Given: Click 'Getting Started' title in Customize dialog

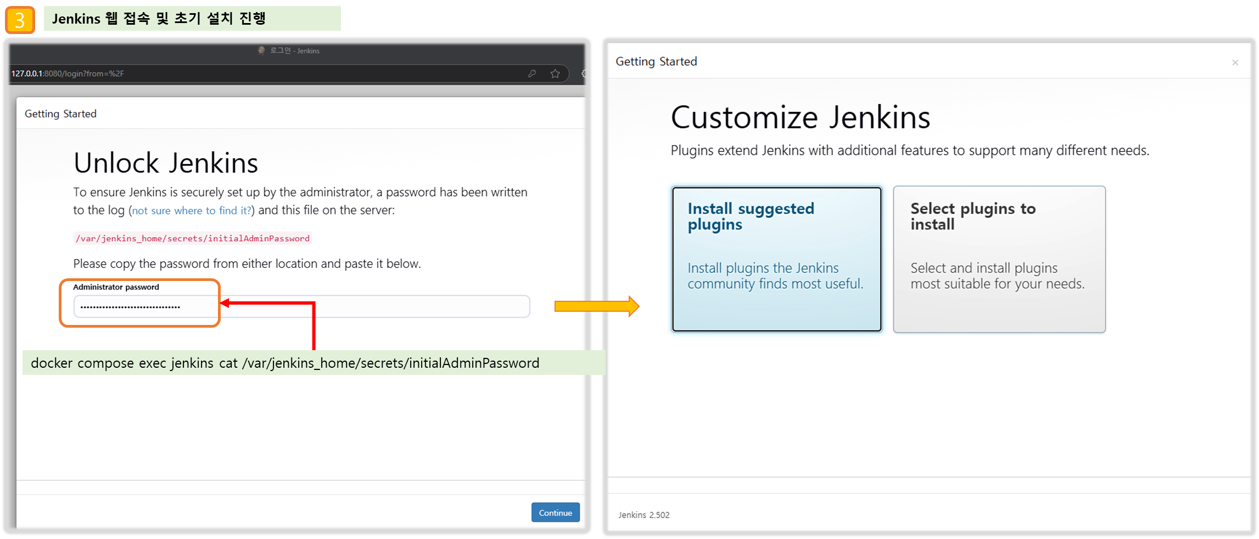Looking at the screenshot, I should [x=656, y=61].
